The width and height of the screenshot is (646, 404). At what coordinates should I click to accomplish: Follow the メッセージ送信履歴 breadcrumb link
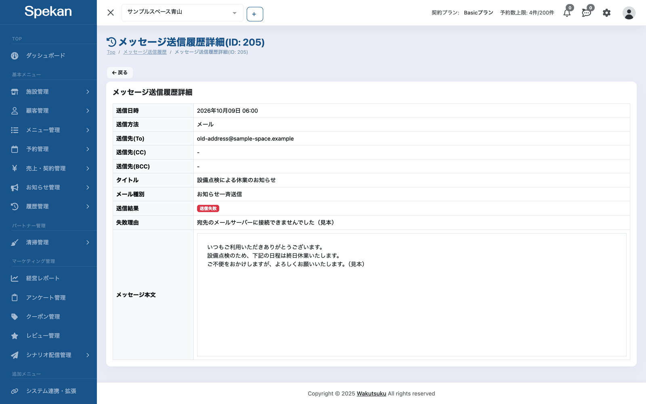pyautogui.click(x=145, y=52)
